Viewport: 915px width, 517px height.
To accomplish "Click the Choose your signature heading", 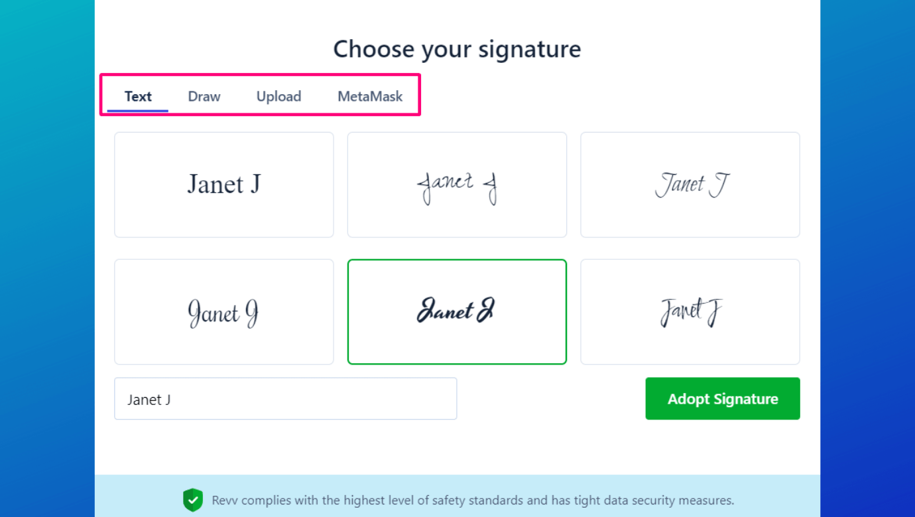I will [x=457, y=49].
